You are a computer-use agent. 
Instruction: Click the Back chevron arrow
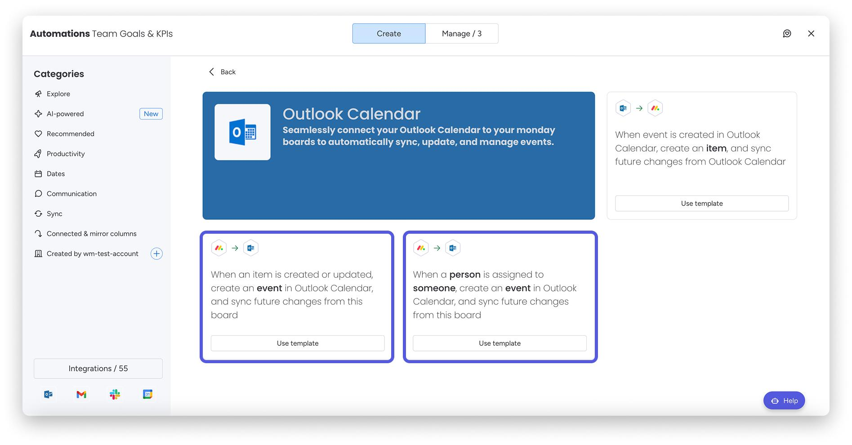pos(212,72)
